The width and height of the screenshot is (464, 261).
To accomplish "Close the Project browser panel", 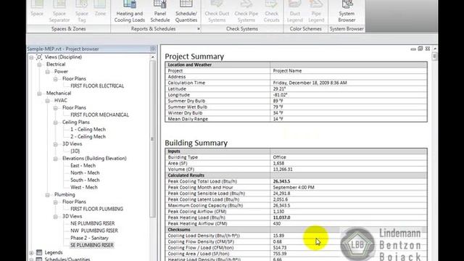I will [x=153, y=49].
